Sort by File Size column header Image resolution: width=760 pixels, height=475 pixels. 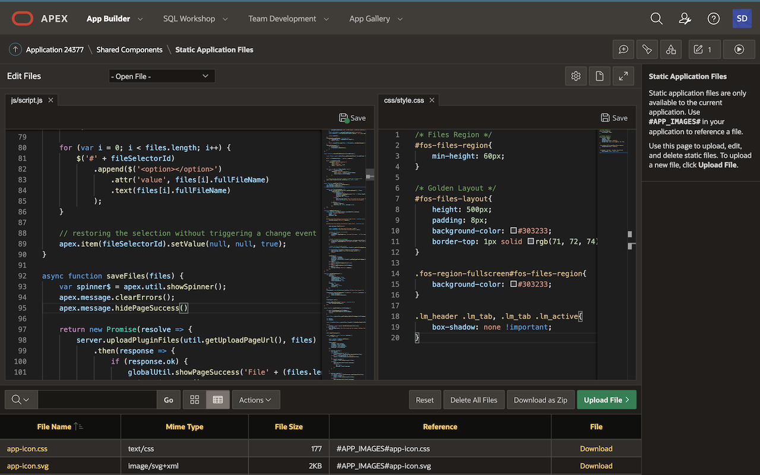pos(289,426)
